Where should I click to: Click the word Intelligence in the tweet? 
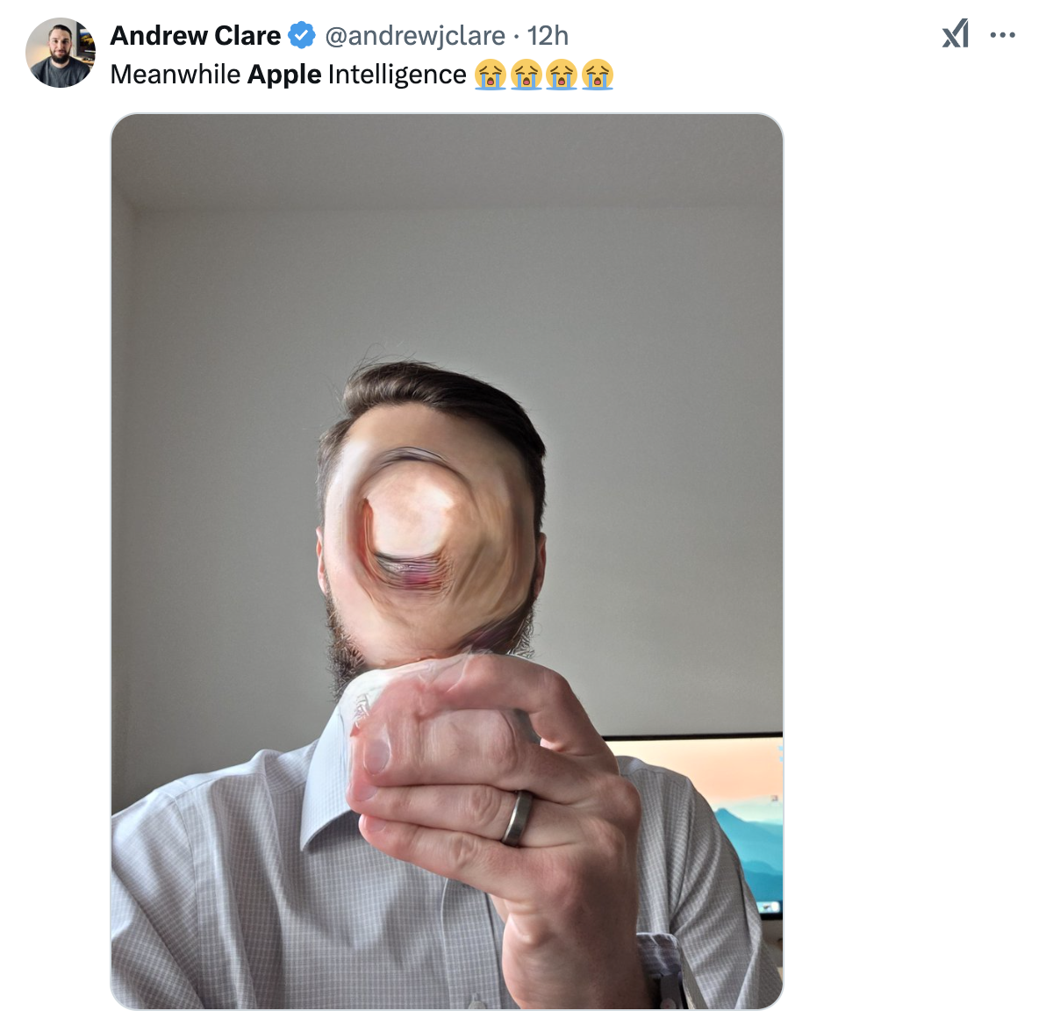[x=397, y=75]
